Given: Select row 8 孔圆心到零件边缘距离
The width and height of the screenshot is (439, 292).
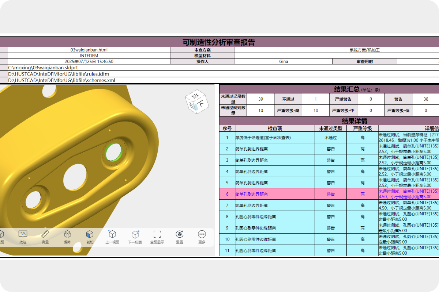Looking at the screenshot, I should pyautogui.click(x=275, y=217).
